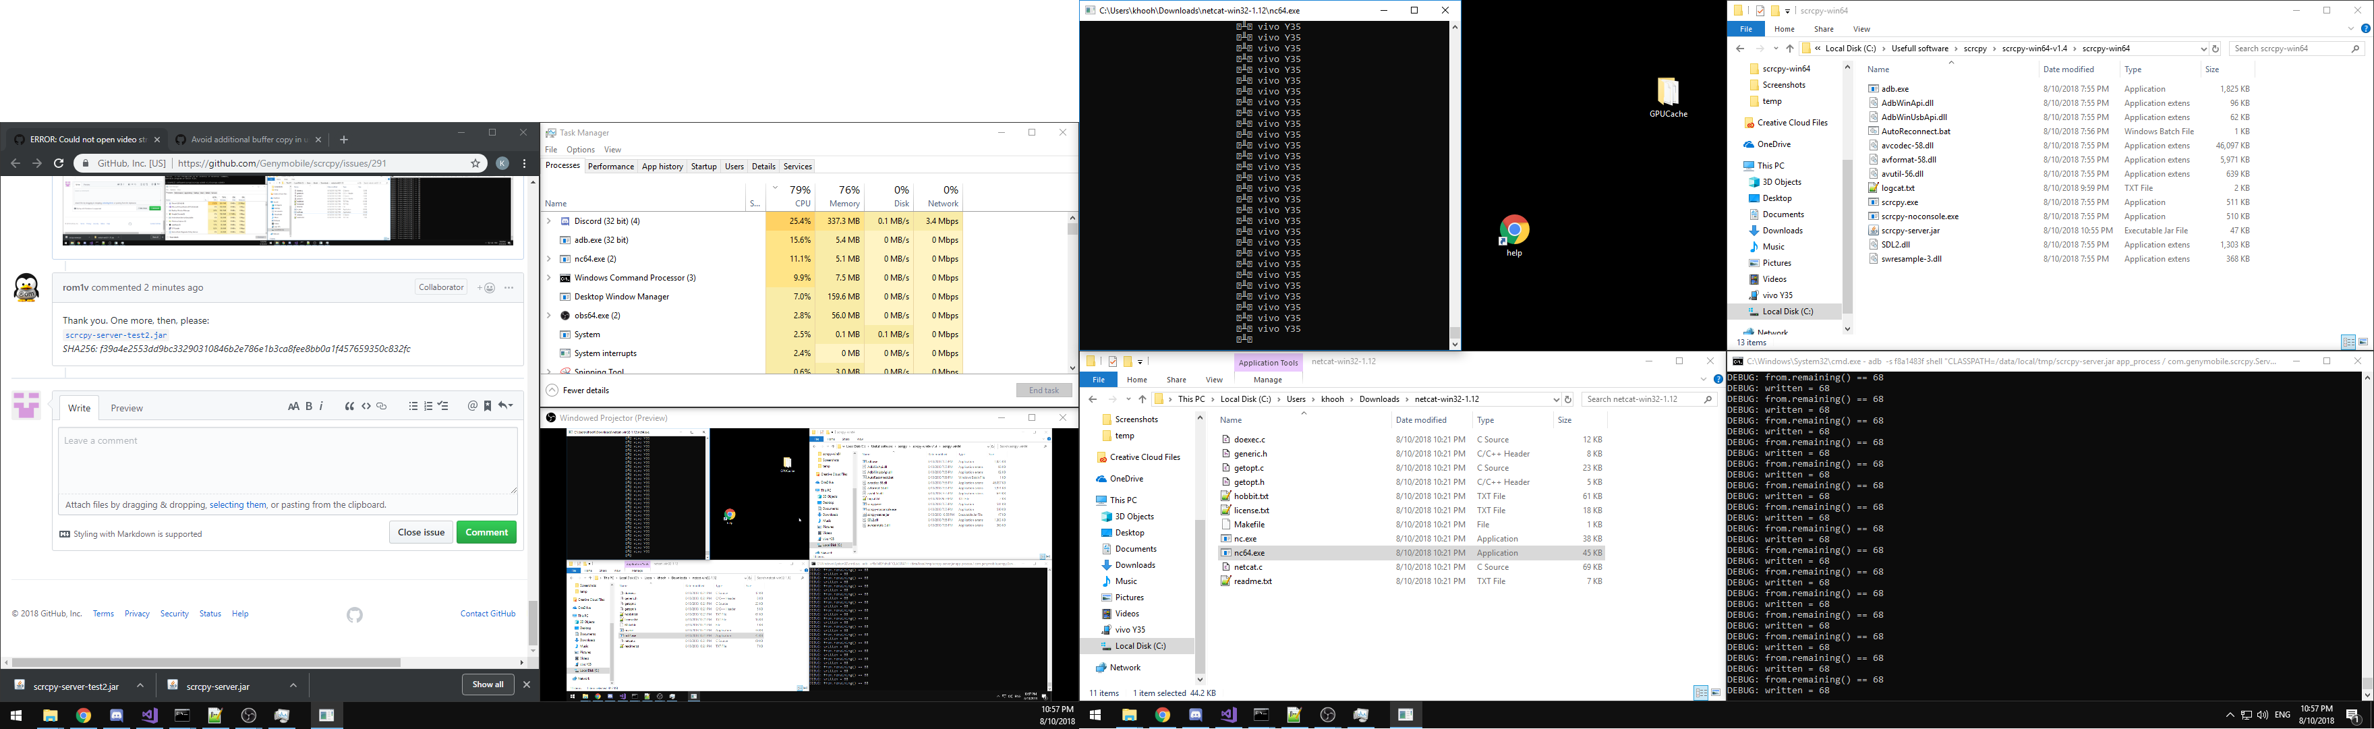Switch to the Startup tab in Task Manager

coord(703,167)
